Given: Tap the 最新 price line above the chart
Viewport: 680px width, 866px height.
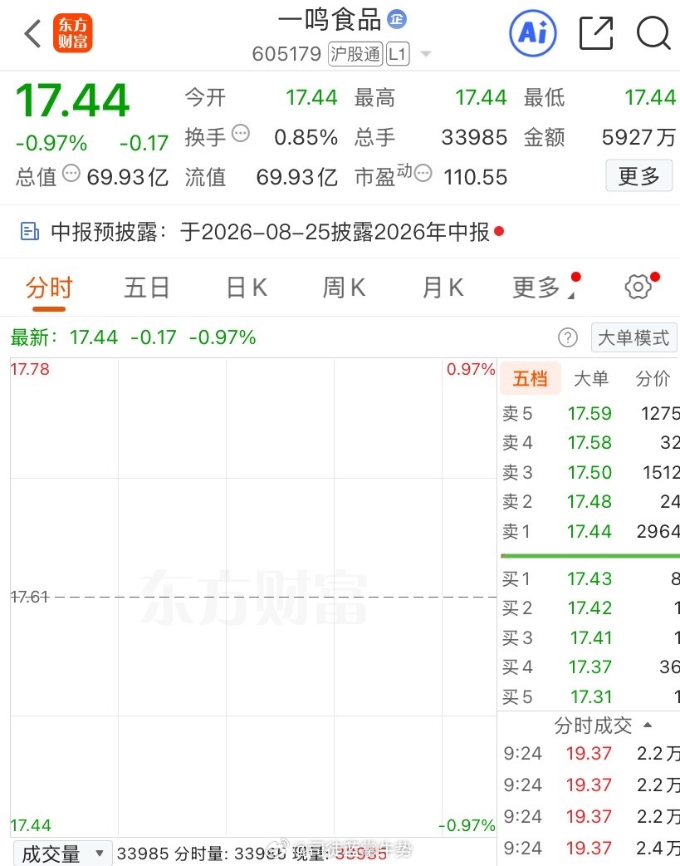Looking at the screenshot, I should click(x=133, y=337).
